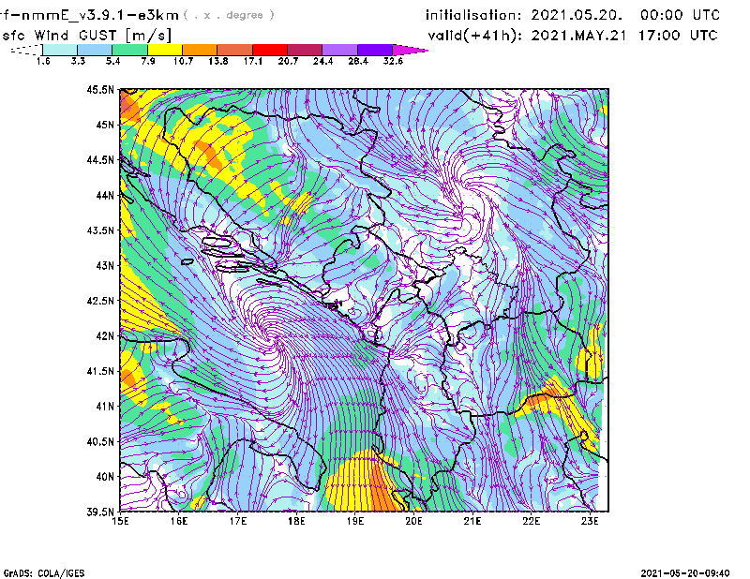This screenshot has width=750, height=579.
Task: Click the '45.5N' latitude label
Action: pyautogui.click(x=100, y=89)
